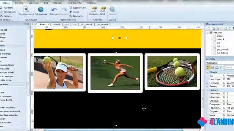
Task: Select no_zvonok in Site Manager tree
Action: [222, 53]
